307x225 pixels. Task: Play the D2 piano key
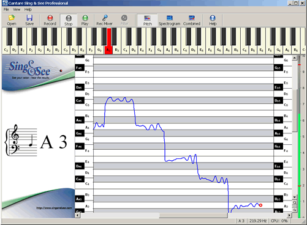14,50
